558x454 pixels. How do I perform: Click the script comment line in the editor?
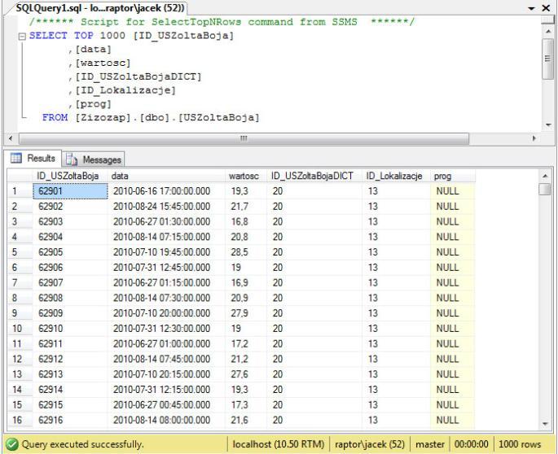point(222,22)
